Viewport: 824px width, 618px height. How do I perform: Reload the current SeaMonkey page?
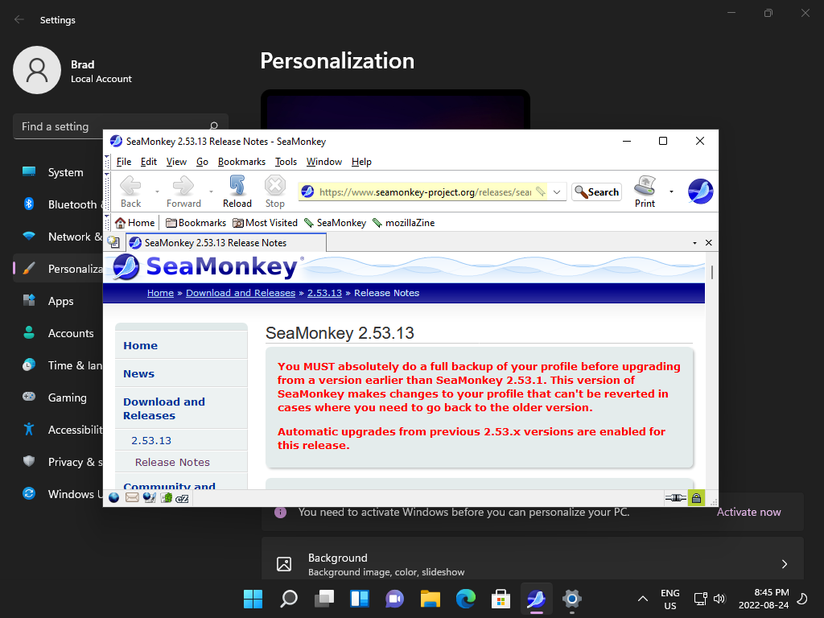click(237, 192)
